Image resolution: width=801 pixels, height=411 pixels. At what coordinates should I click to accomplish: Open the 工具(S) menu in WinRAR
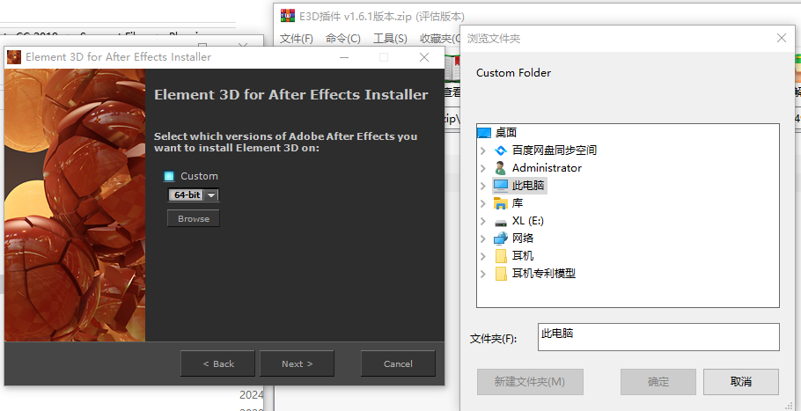point(390,39)
